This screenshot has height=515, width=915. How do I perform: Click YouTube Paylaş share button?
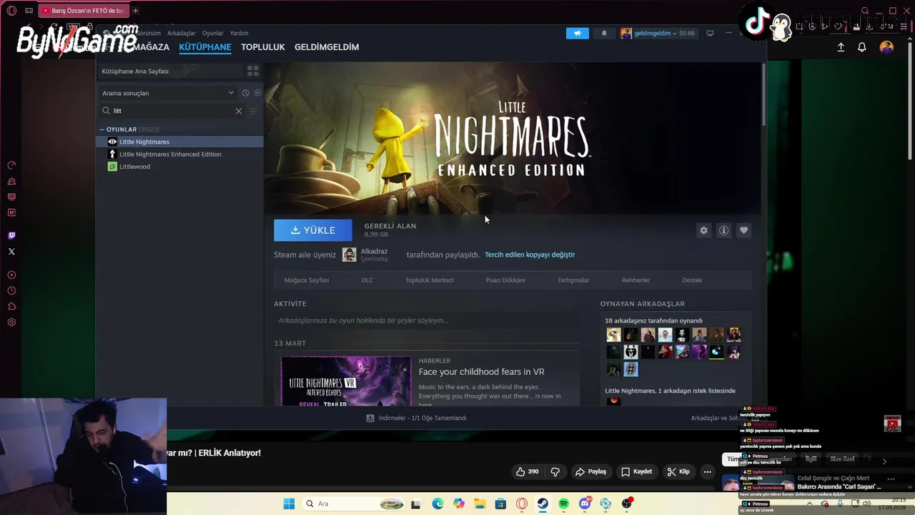(591, 471)
